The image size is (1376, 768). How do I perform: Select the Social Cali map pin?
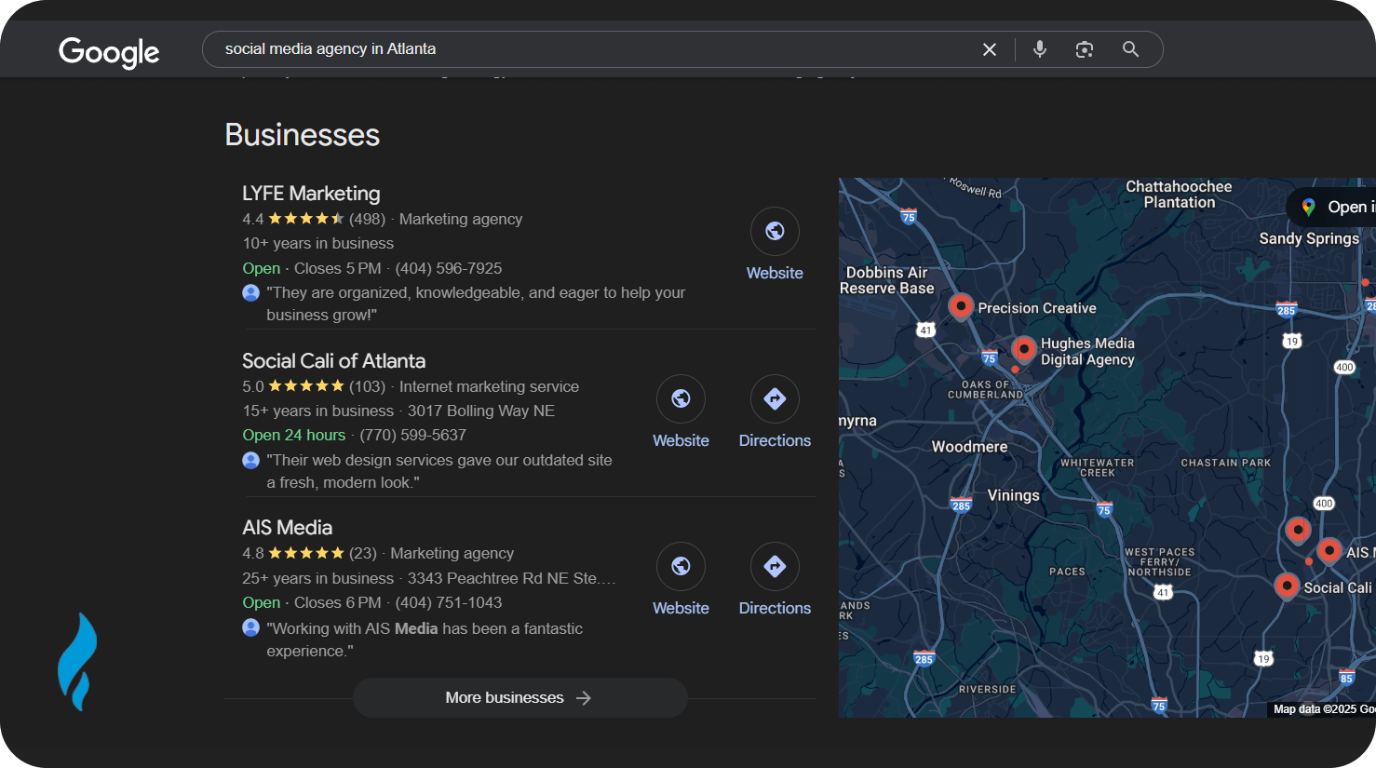[x=1287, y=586]
